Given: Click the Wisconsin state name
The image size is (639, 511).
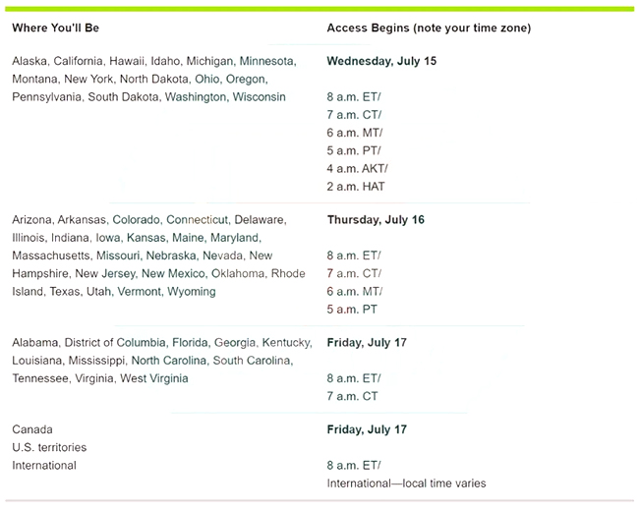Looking at the screenshot, I should (x=261, y=97).
